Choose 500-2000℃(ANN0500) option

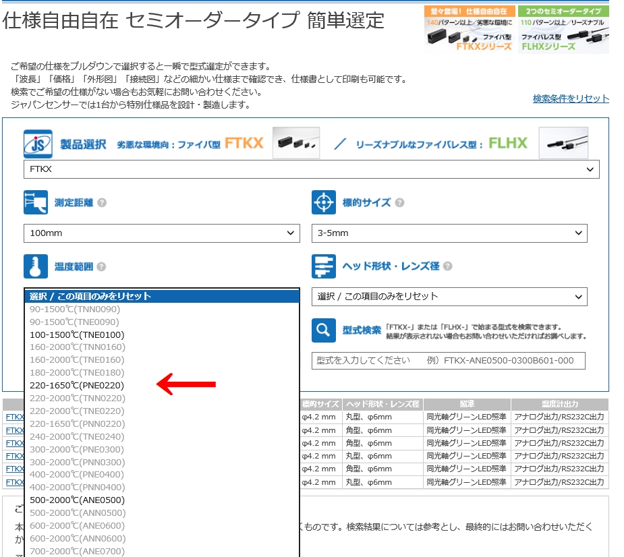[x=162, y=512]
